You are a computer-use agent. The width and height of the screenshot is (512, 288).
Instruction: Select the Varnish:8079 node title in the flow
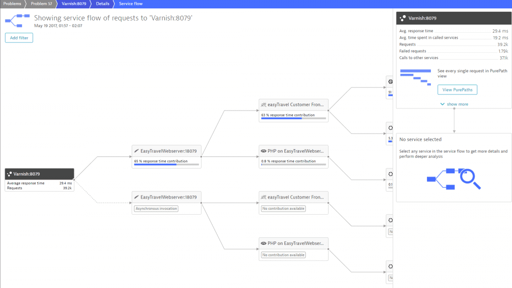coord(26,174)
